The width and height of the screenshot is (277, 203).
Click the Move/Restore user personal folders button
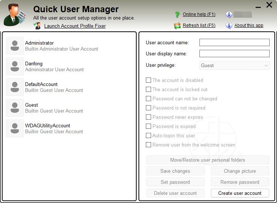coord(208,160)
